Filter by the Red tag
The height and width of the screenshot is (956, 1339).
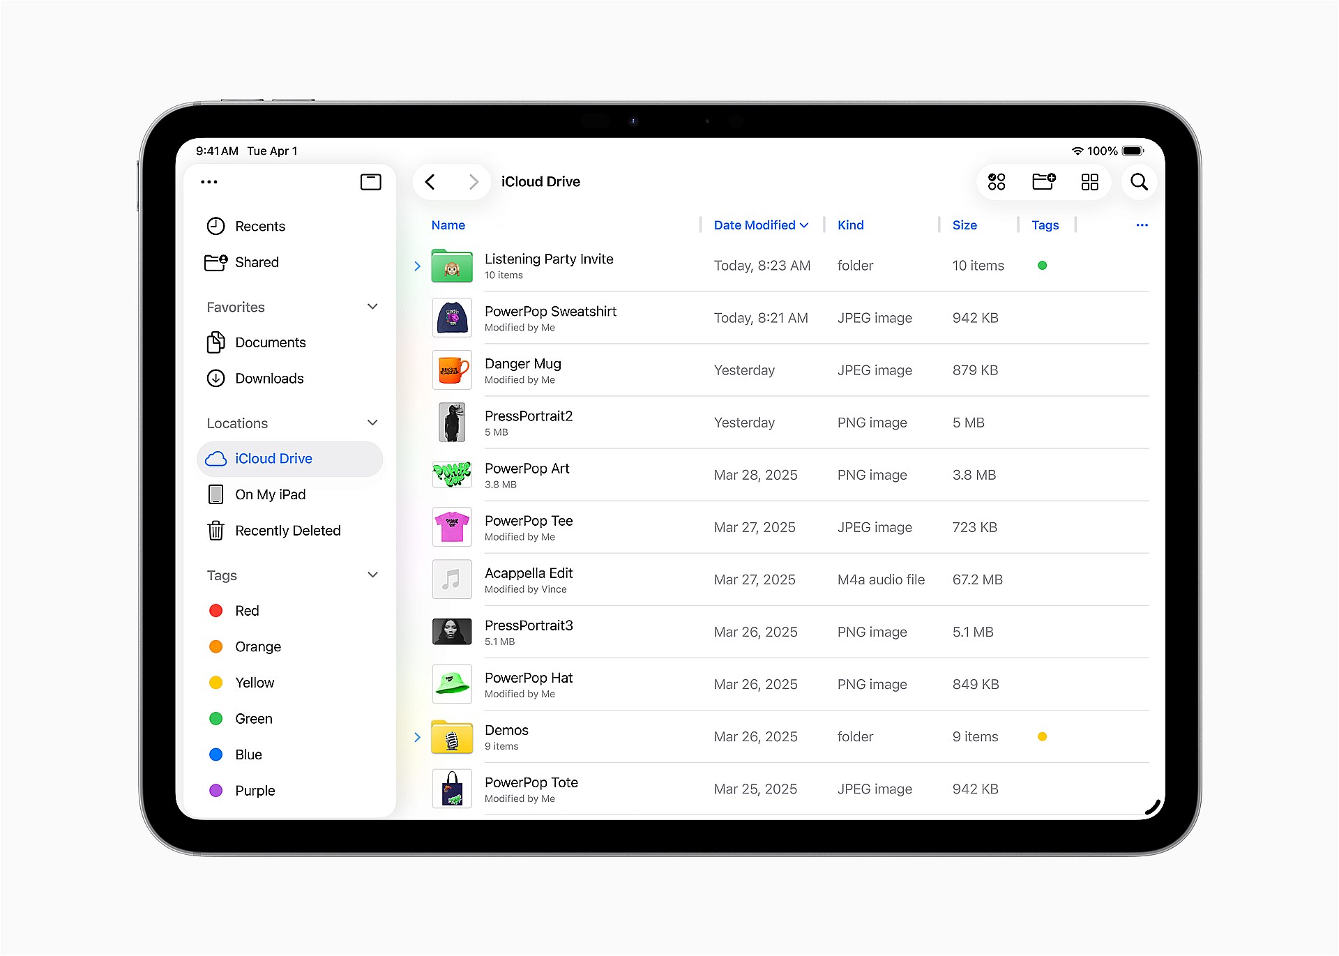tap(289, 611)
